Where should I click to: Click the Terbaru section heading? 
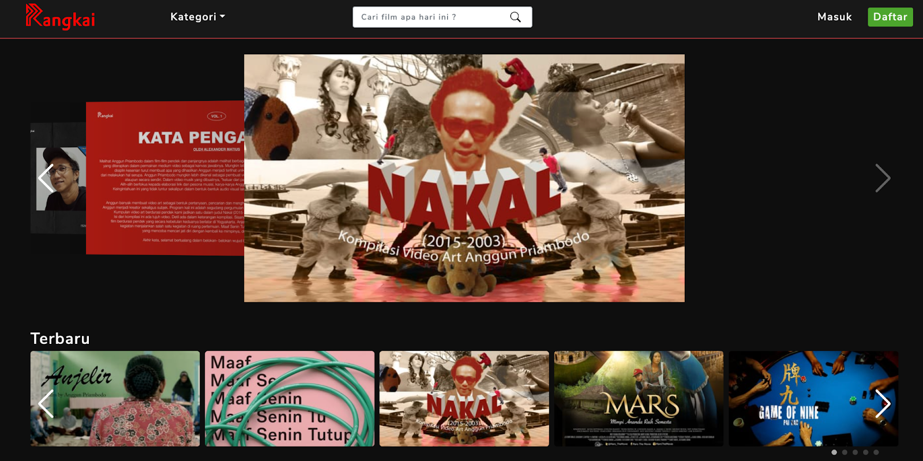(60, 338)
